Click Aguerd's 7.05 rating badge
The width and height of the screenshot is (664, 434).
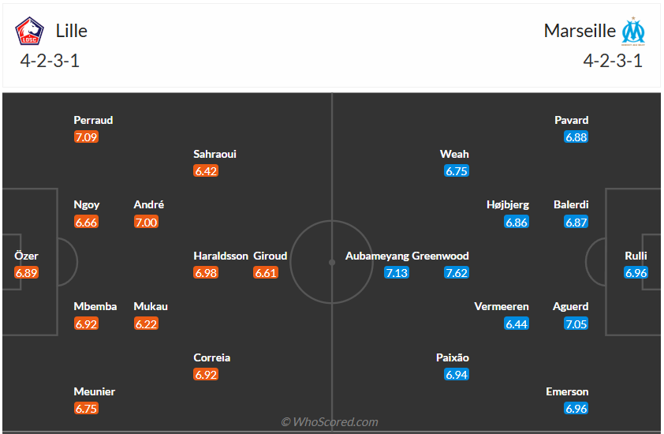coord(576,324)
